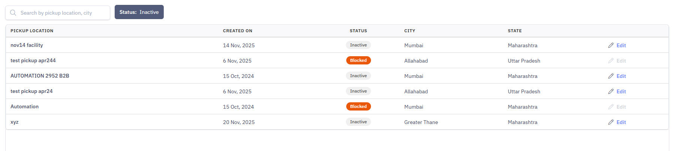The image size is (682, 151).
Task: Edit the xyz pickup location
Action: click(x=617, y=122)
